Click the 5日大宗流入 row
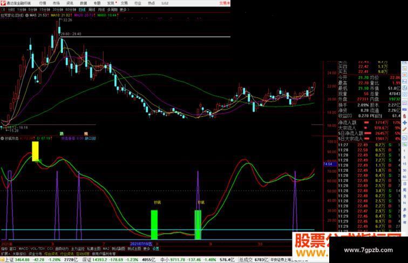 pos(369,139)
